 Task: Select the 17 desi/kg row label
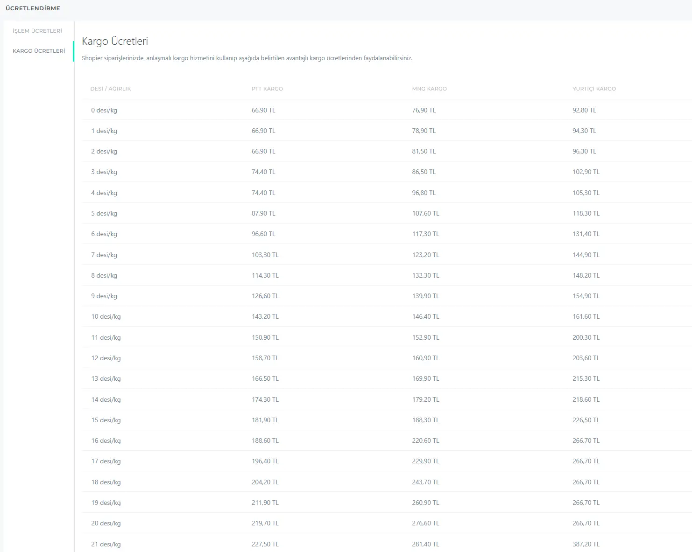click(106, 461)
